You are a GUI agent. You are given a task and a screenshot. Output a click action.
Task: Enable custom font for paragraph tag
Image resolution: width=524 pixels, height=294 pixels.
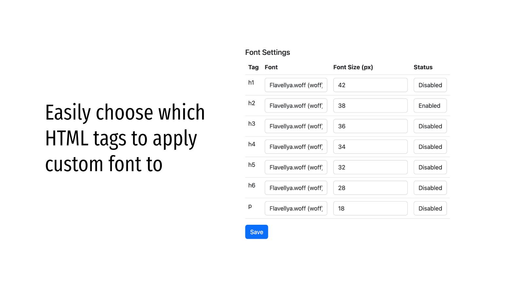click(x=430, y=208)
